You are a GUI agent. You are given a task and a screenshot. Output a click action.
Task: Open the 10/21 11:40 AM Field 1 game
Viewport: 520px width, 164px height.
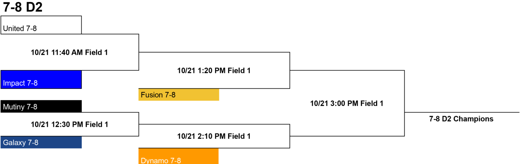pyautogui.click(x=69, y=52)
